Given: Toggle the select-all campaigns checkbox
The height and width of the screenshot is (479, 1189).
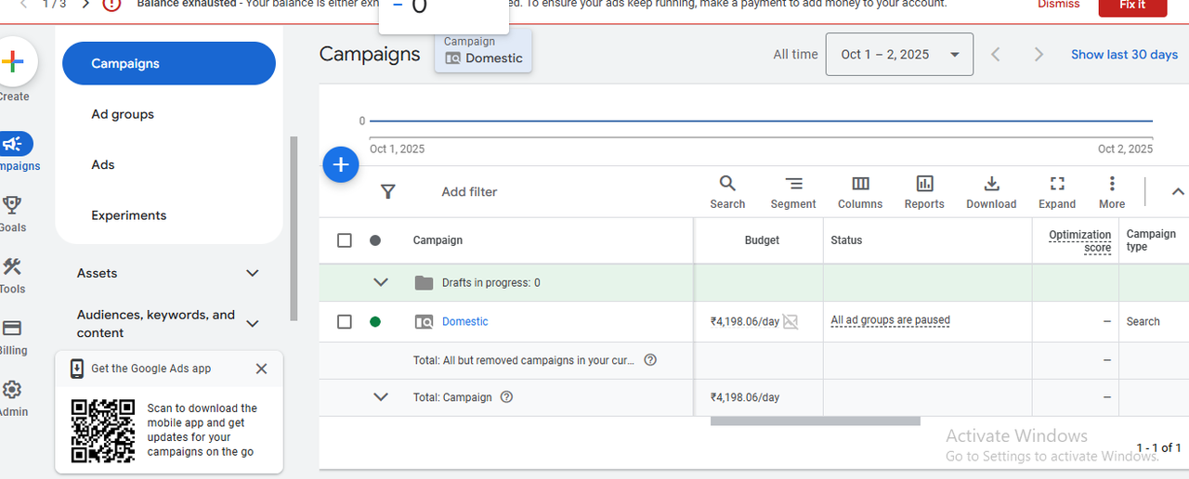Looking at the screenshot, I should [x=345, y=240].
